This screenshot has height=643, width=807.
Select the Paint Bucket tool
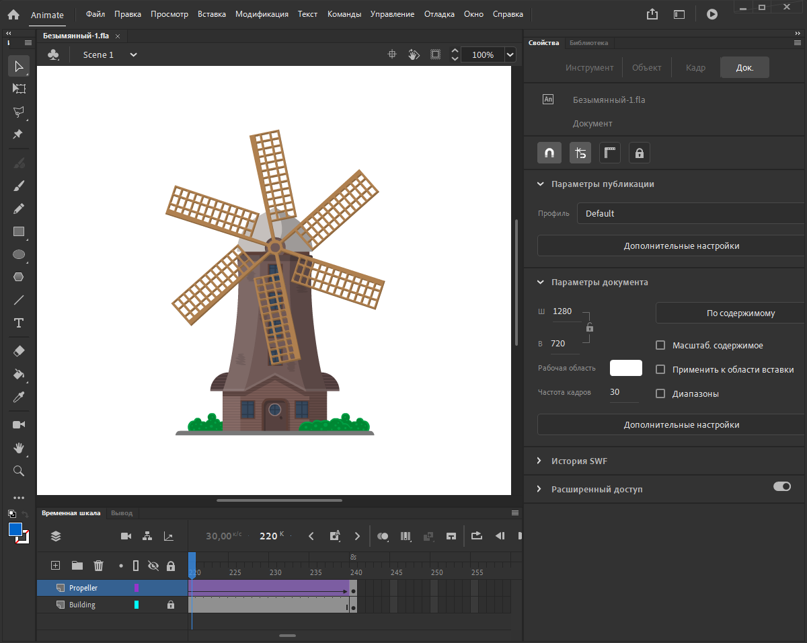pyautogui.click(x=19, y=374)
